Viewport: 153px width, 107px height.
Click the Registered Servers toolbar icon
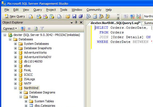[x=88, y=16]
